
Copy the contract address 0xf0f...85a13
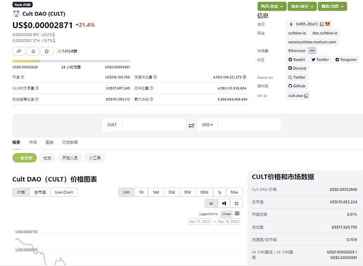321,24
